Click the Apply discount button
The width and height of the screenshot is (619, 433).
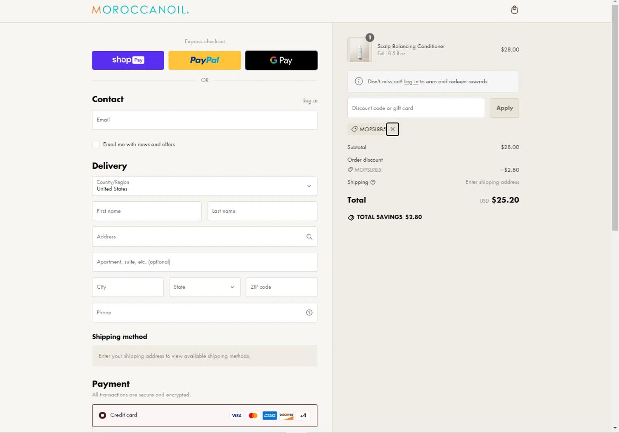[x=505, y=108]
